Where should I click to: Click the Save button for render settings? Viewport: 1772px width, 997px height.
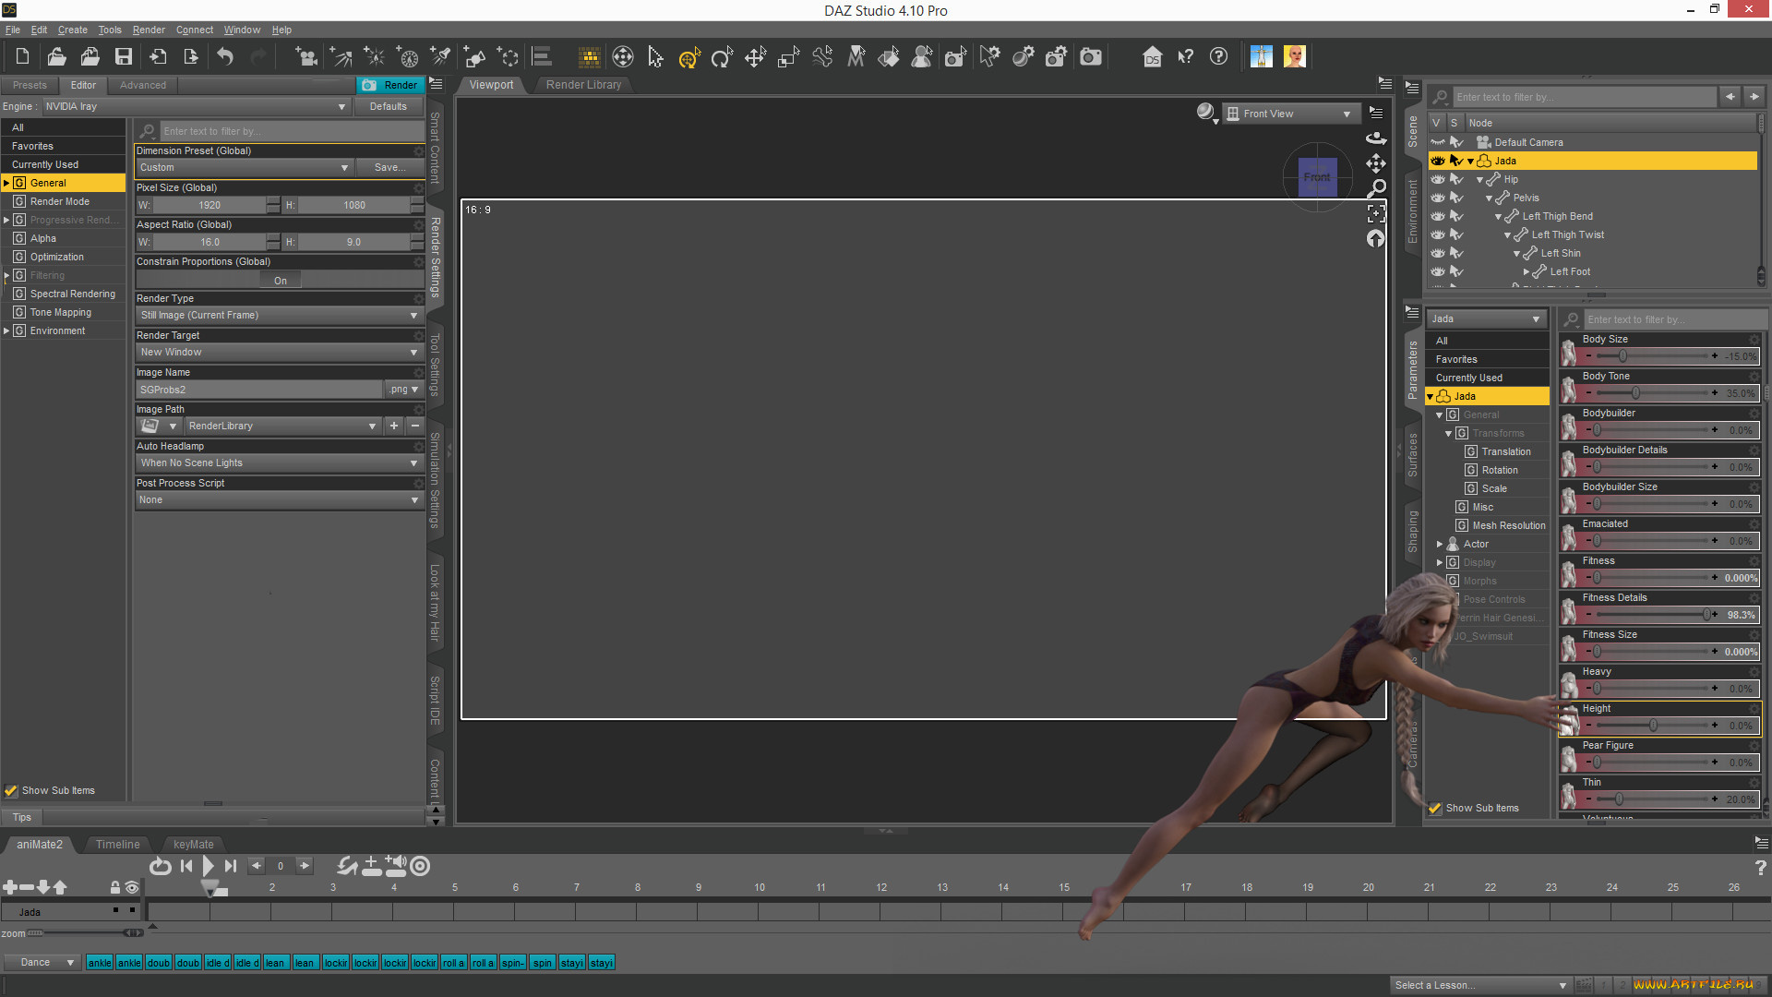click(x=387, y=167)
